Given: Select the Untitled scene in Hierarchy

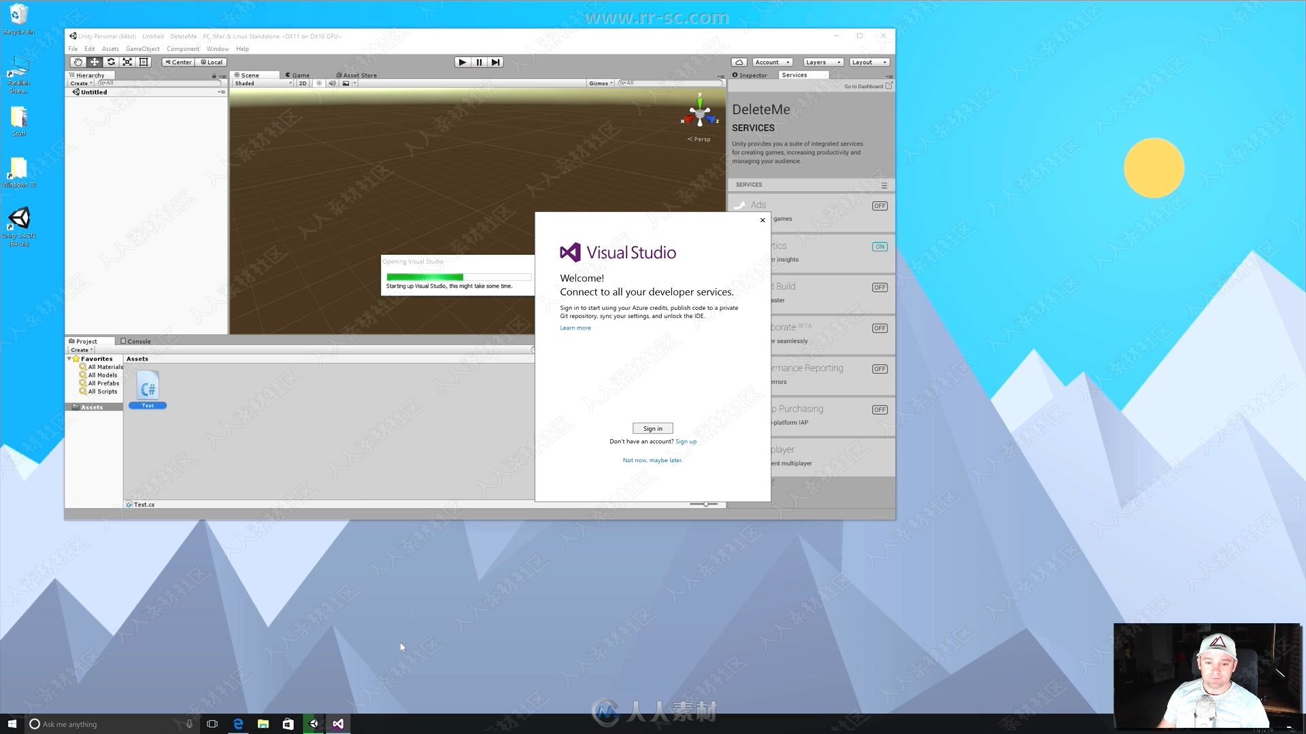Looking at the screenshot, I should pos(94,92).
